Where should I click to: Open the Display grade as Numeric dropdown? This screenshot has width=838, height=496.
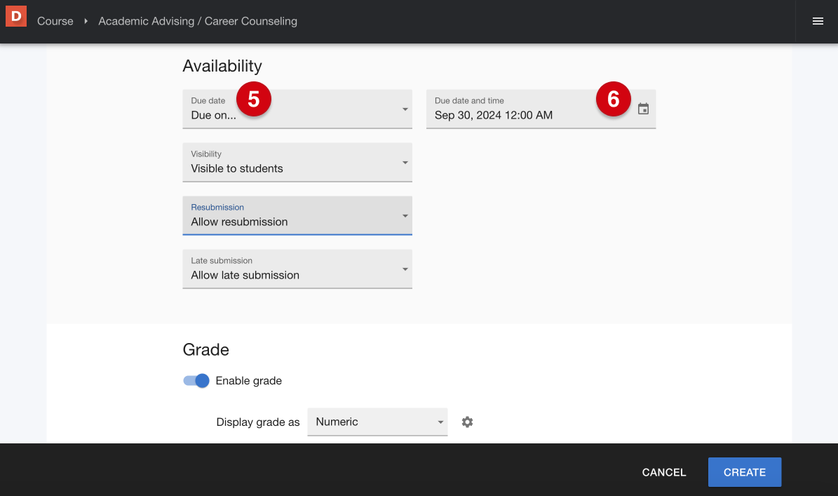tap(377, 422)
